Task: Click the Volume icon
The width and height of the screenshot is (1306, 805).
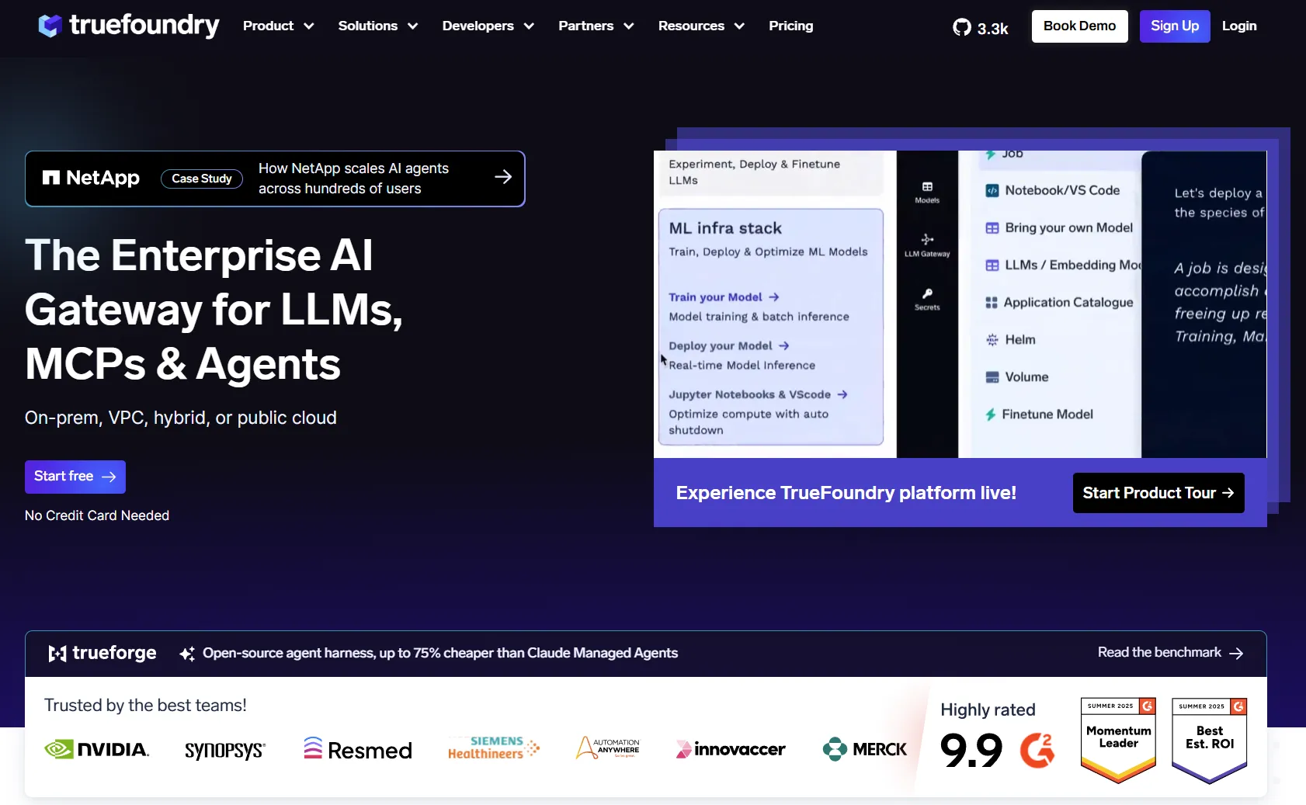Action: tap(992, 376)
